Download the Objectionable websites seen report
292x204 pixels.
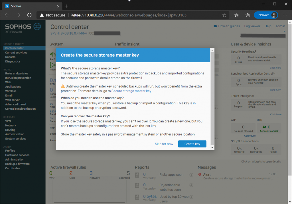(191, 185)
